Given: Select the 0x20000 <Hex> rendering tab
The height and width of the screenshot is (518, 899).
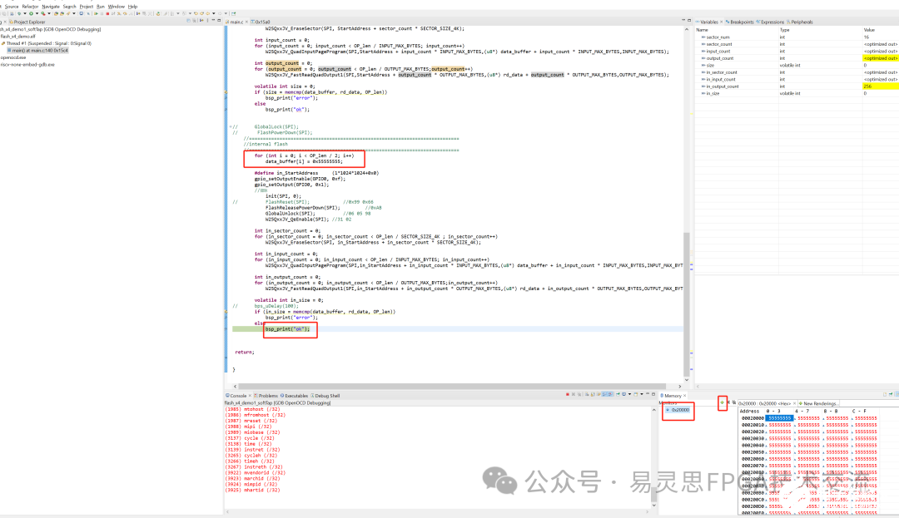Looking at the screenshot, I should pos(765,403).
